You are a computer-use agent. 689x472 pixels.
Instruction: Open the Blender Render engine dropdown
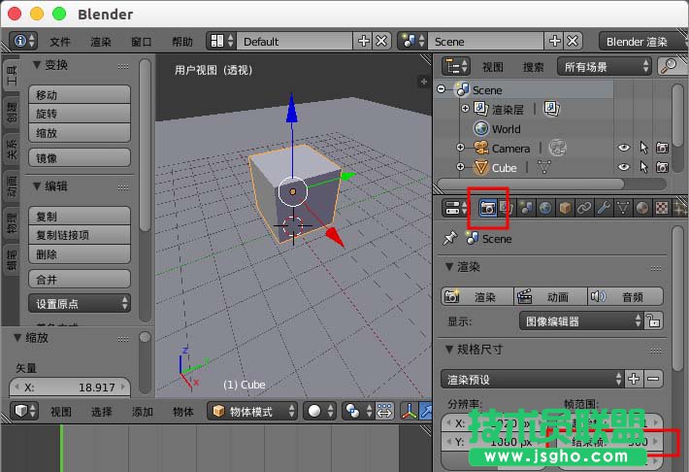pos(642,41)
